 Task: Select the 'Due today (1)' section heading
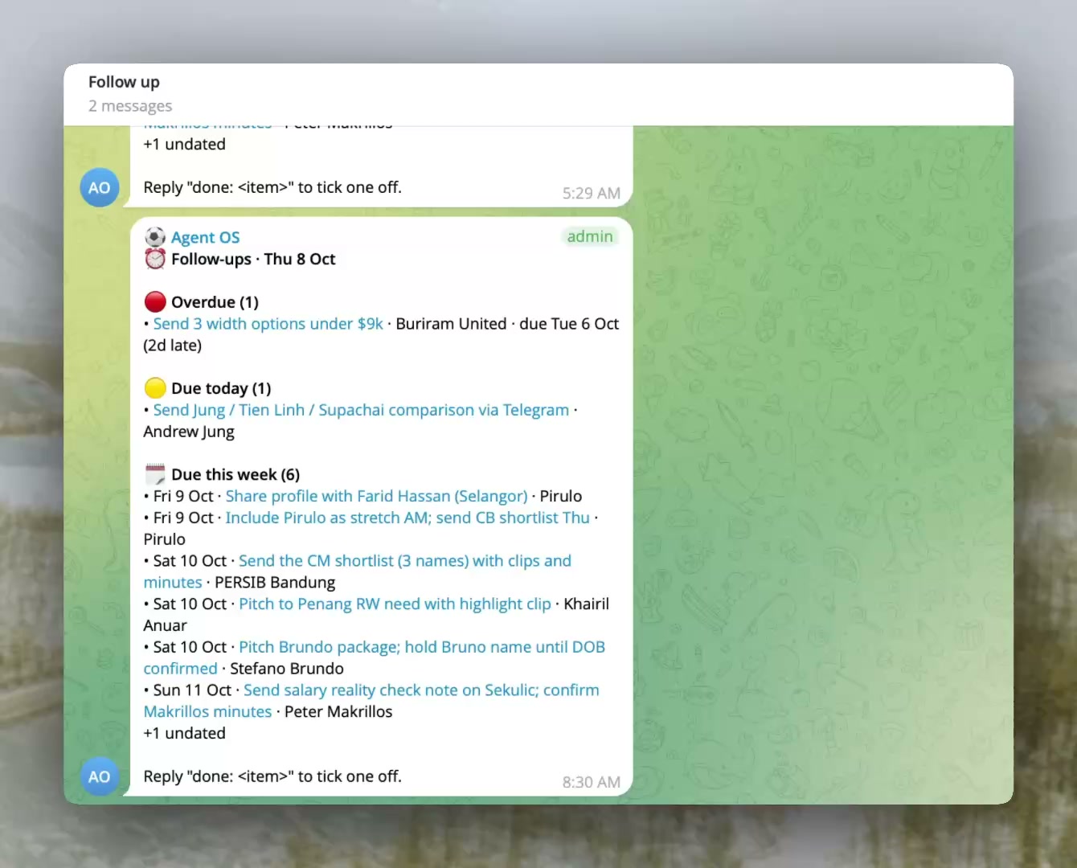pyautogui.click(x=221, y=388)
